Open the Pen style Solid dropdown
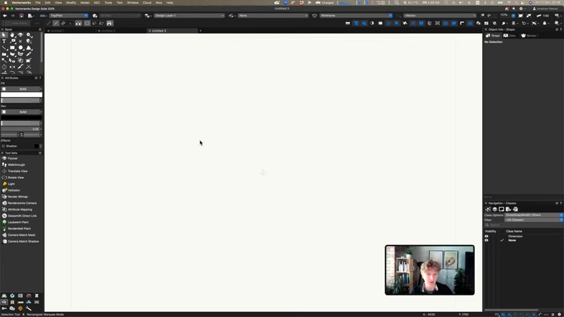This screenshot has height=317, width=564. click(22, 112)
